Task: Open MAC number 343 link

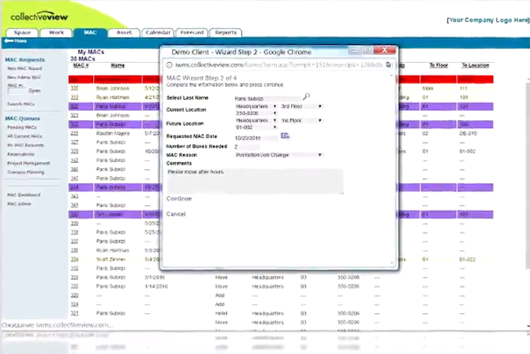Action: pos(74,196)
